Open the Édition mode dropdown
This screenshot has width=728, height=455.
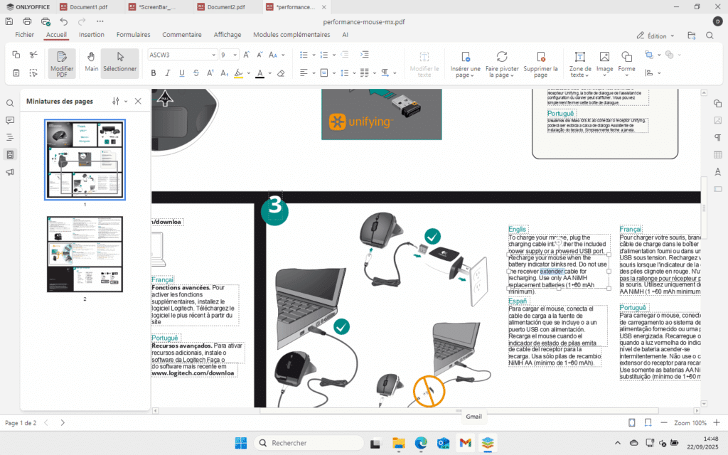656,36
